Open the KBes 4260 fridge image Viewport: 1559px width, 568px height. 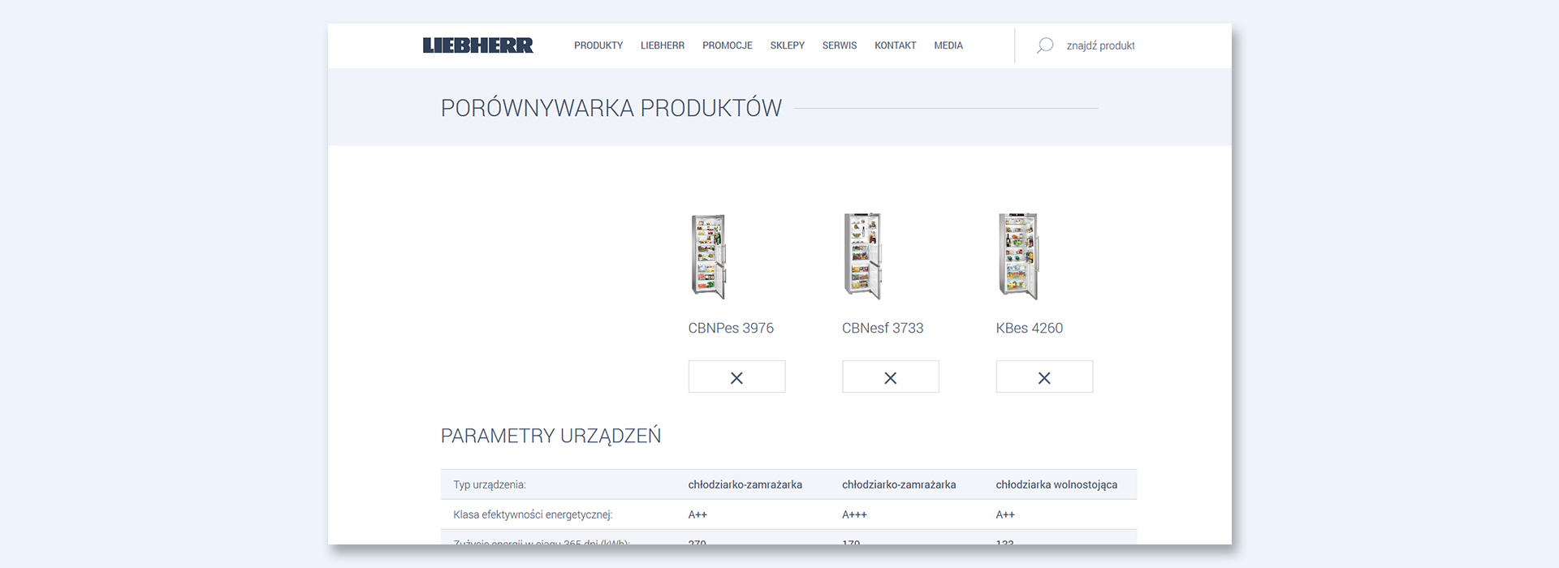1018,256
